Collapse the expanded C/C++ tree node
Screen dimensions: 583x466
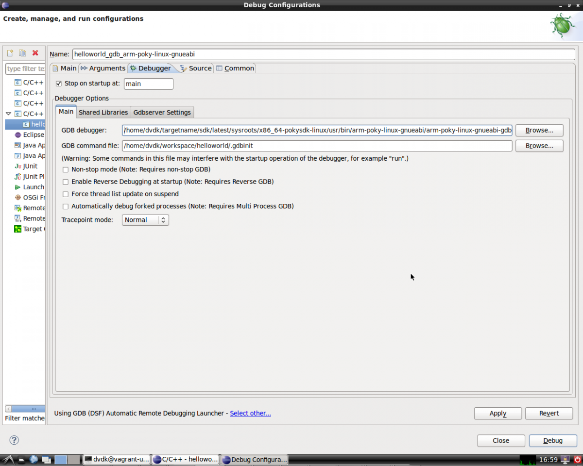[8, 114]
